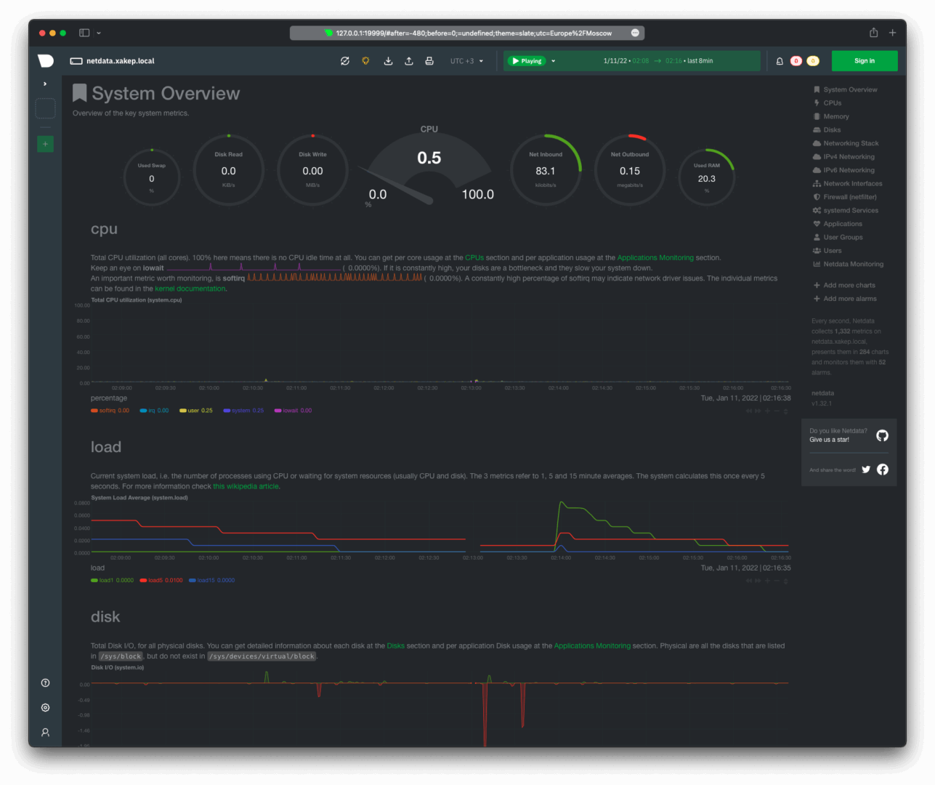This screenshot has width=935, height=785.
Task: Open Applications Monitoring link in cpu description
Action: tap(655, 258)
